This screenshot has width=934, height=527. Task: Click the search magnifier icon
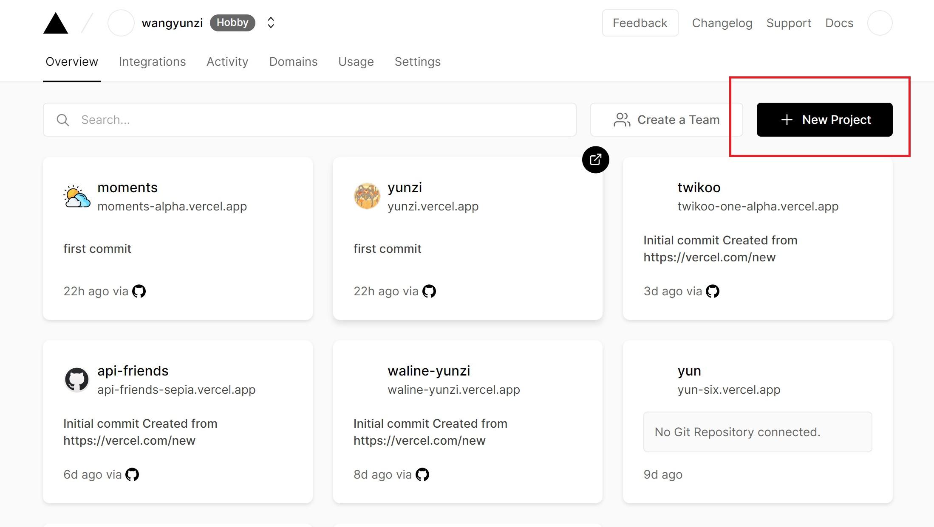pos(63,120)
